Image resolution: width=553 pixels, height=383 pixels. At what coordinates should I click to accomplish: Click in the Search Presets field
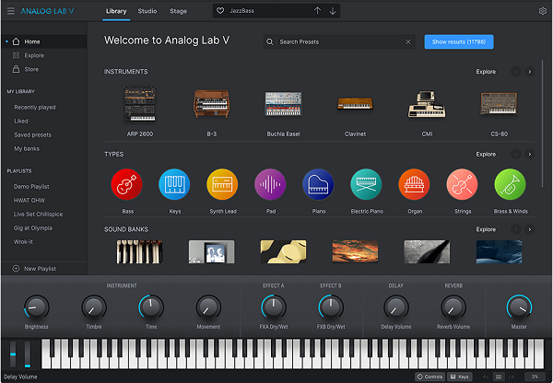click(x=340, y=42)
